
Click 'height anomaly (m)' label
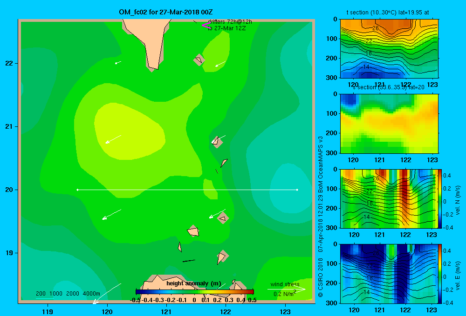tap(194, 283)
